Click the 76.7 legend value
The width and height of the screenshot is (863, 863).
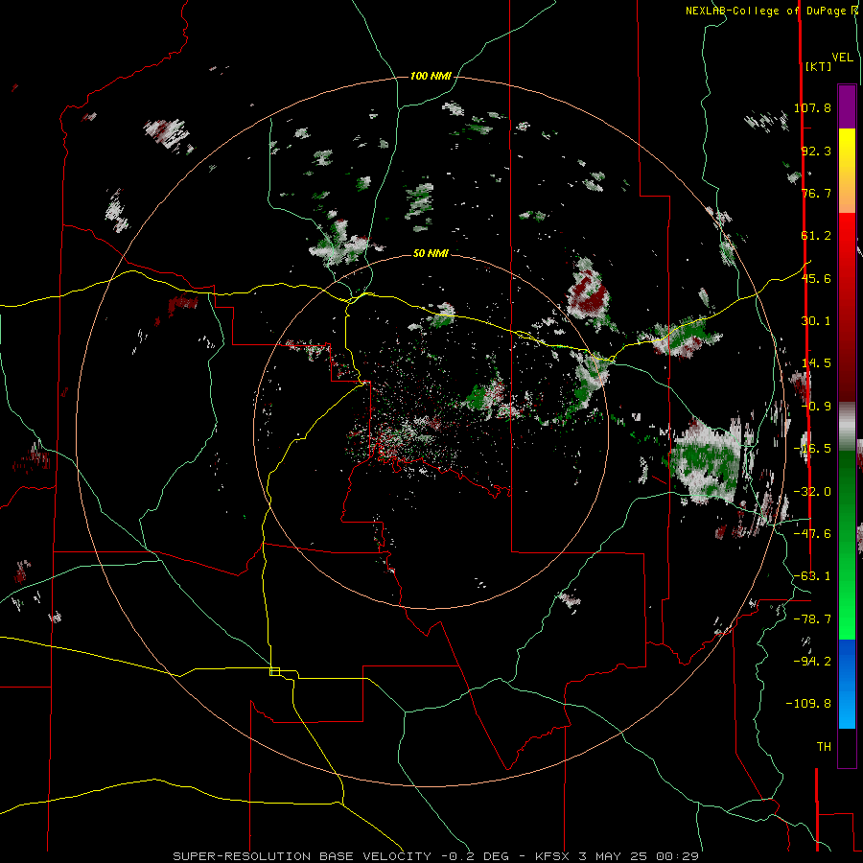pyautogui.click(x=816, y=193)
